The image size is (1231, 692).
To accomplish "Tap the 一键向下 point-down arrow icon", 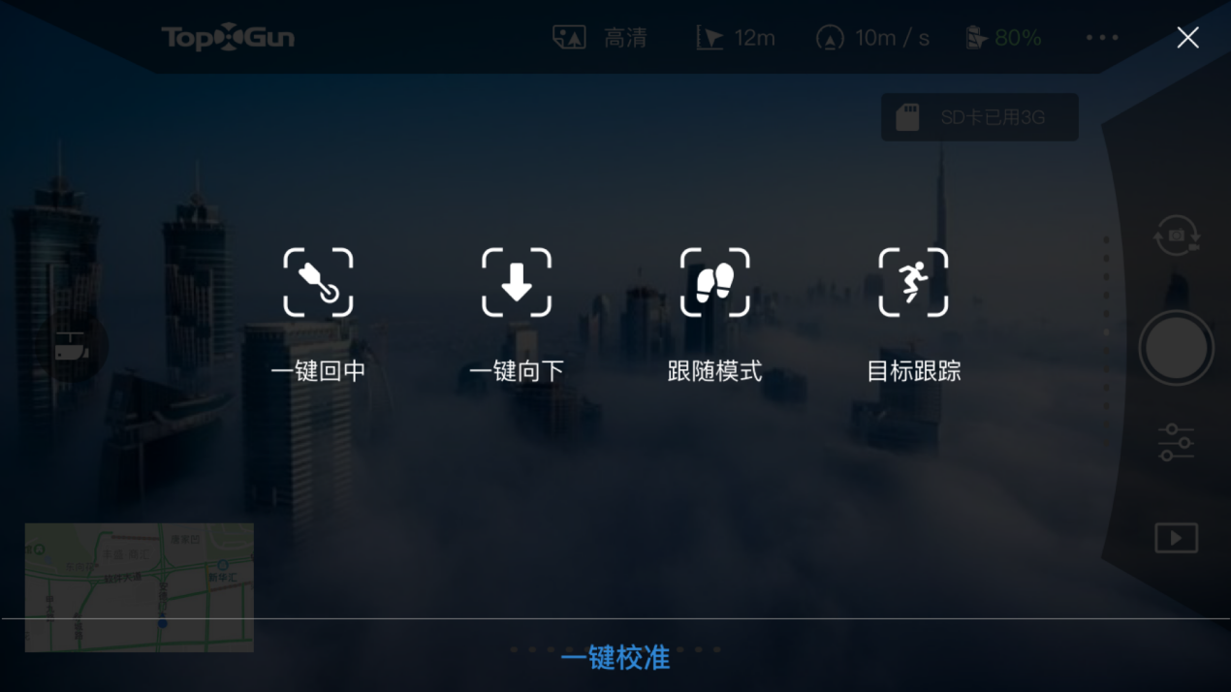I will coord(517,282).
